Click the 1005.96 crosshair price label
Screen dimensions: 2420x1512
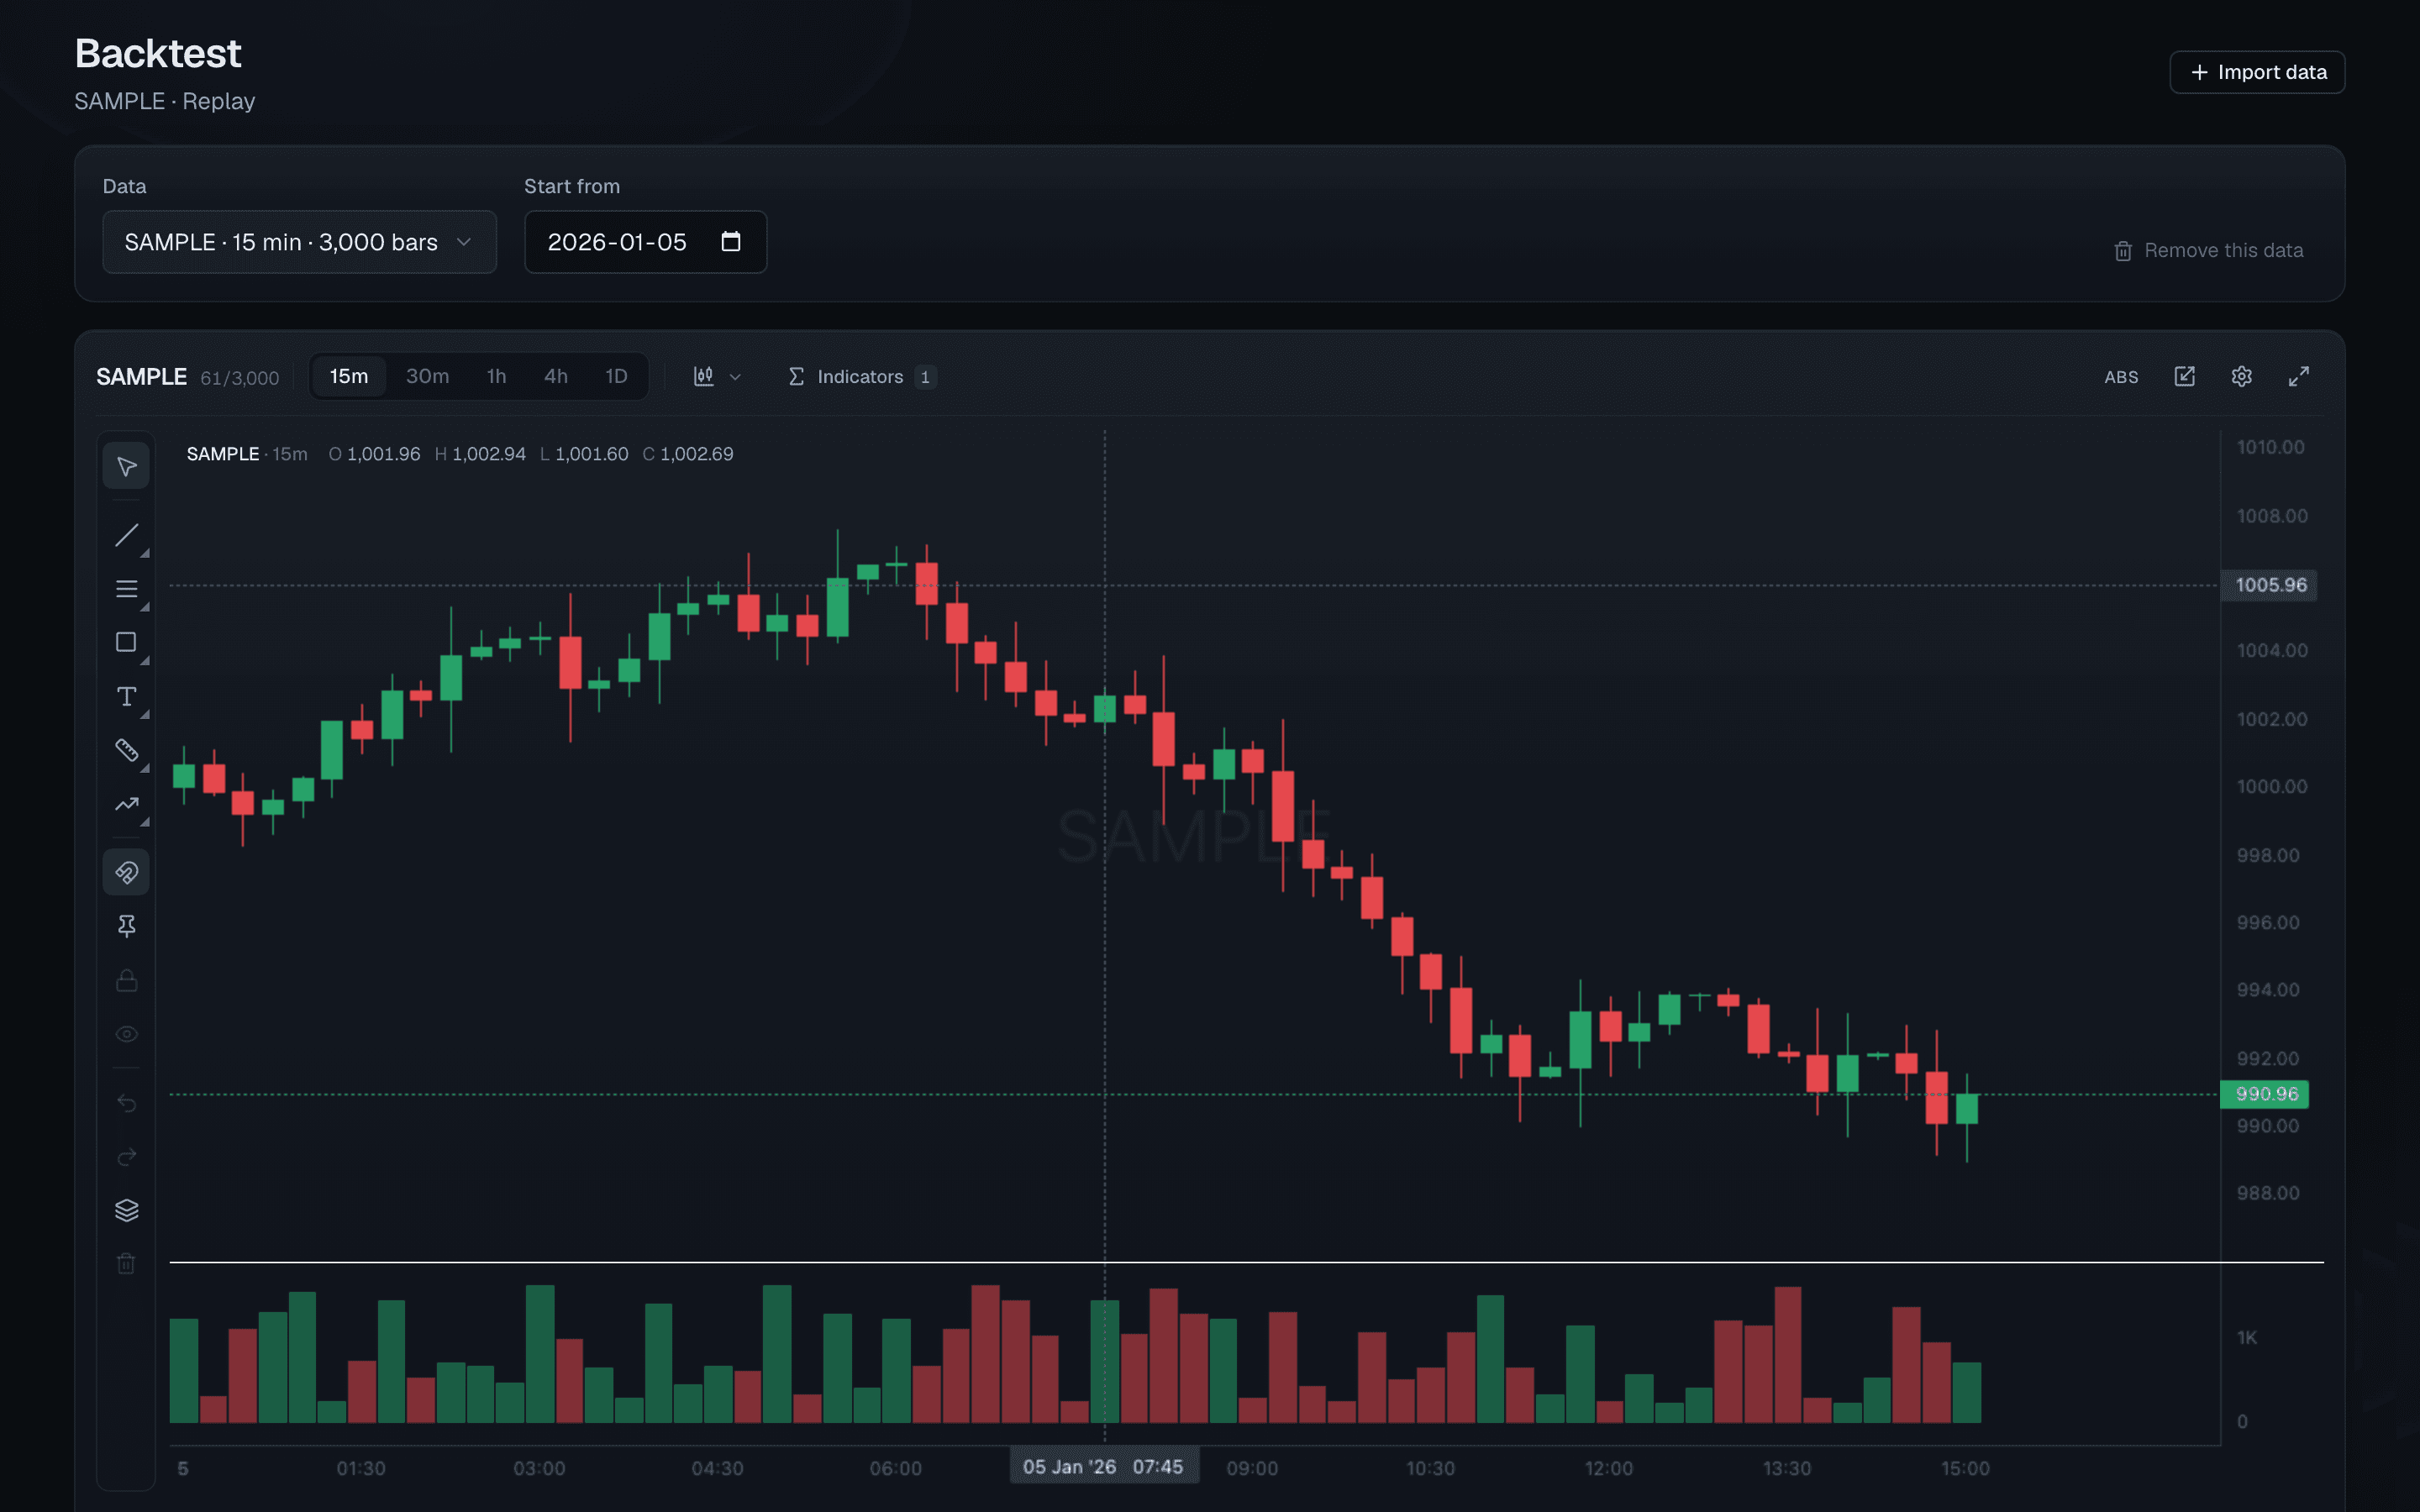tap(2270, 585)
